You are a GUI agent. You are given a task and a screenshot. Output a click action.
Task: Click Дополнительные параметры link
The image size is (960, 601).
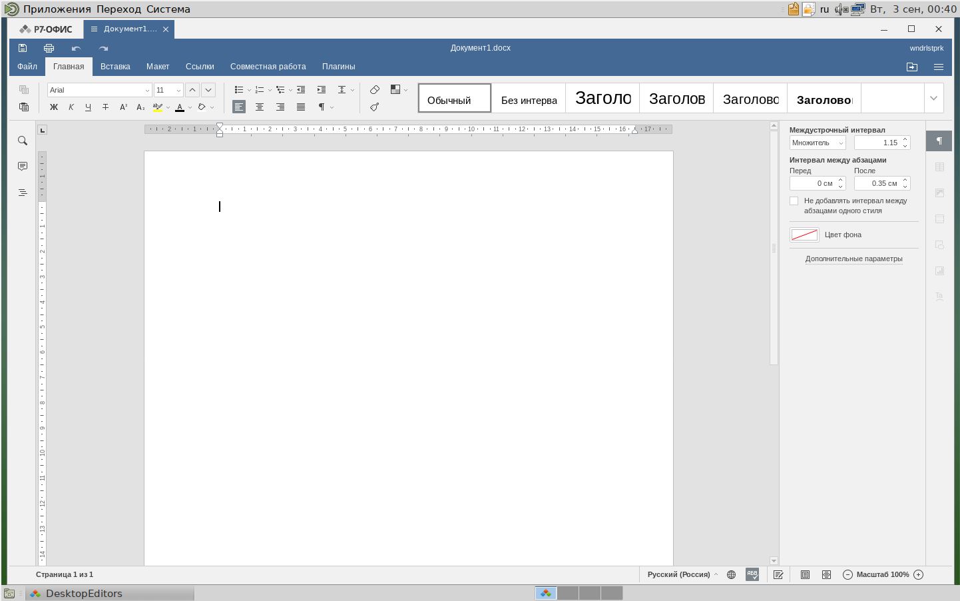tap(854, 259)
